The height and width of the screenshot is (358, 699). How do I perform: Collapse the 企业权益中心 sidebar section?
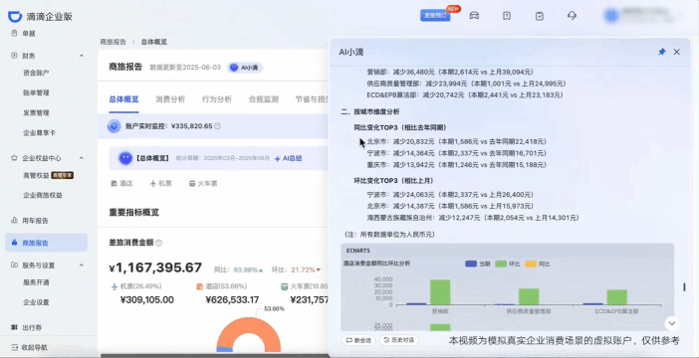(81, 158)
